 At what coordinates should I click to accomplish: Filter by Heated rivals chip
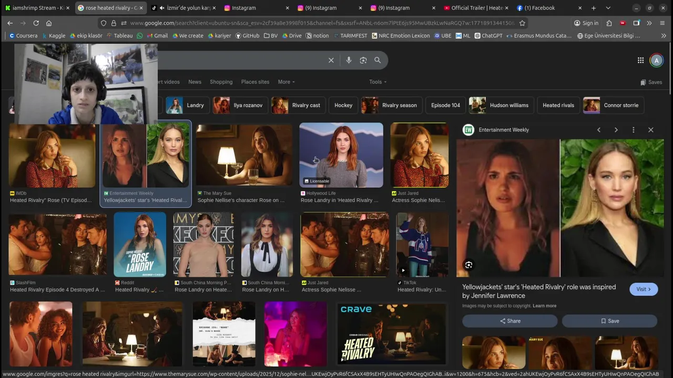click(558, 105)
